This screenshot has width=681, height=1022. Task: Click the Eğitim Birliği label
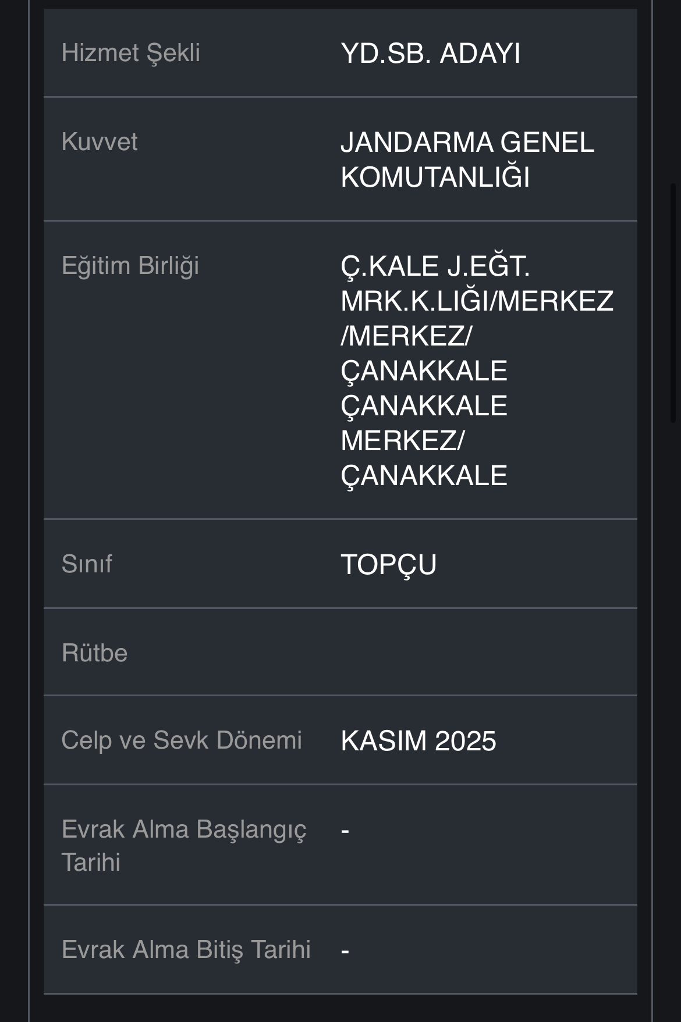tap(130, 266)
